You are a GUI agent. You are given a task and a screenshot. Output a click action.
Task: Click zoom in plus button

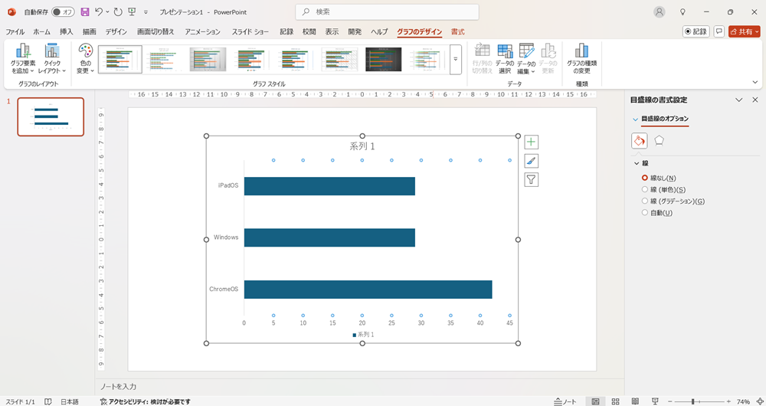(728, 401)
